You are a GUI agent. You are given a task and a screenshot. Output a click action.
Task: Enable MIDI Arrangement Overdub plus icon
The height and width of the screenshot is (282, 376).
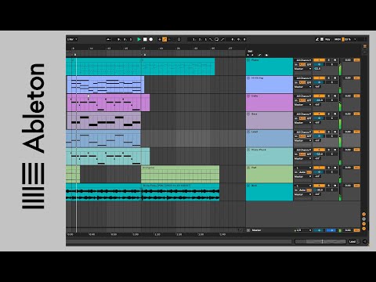(160, 39)
